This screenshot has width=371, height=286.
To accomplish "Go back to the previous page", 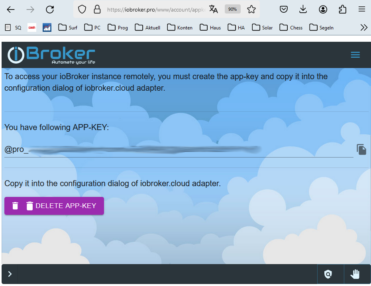I will coord(11,10).
